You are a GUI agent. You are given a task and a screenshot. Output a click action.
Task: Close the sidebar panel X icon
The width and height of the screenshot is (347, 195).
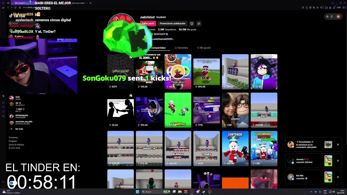(x=3, y=96)
